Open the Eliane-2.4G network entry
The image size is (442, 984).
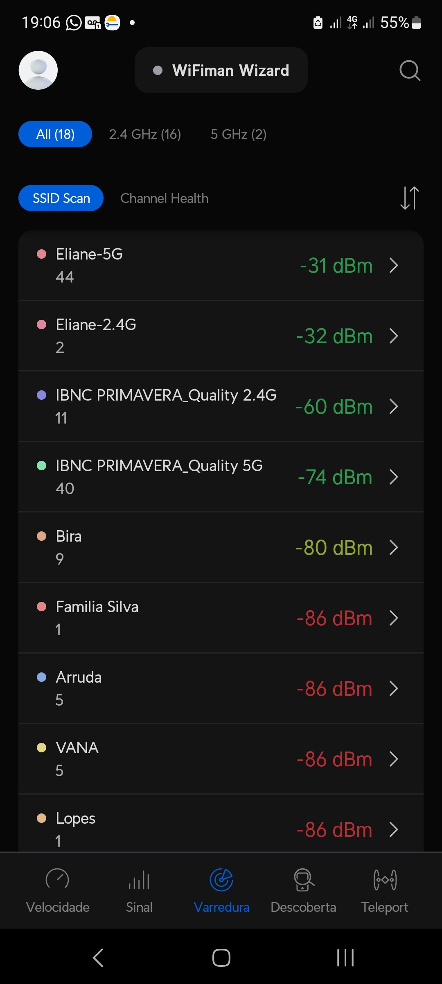coord(164,336)
